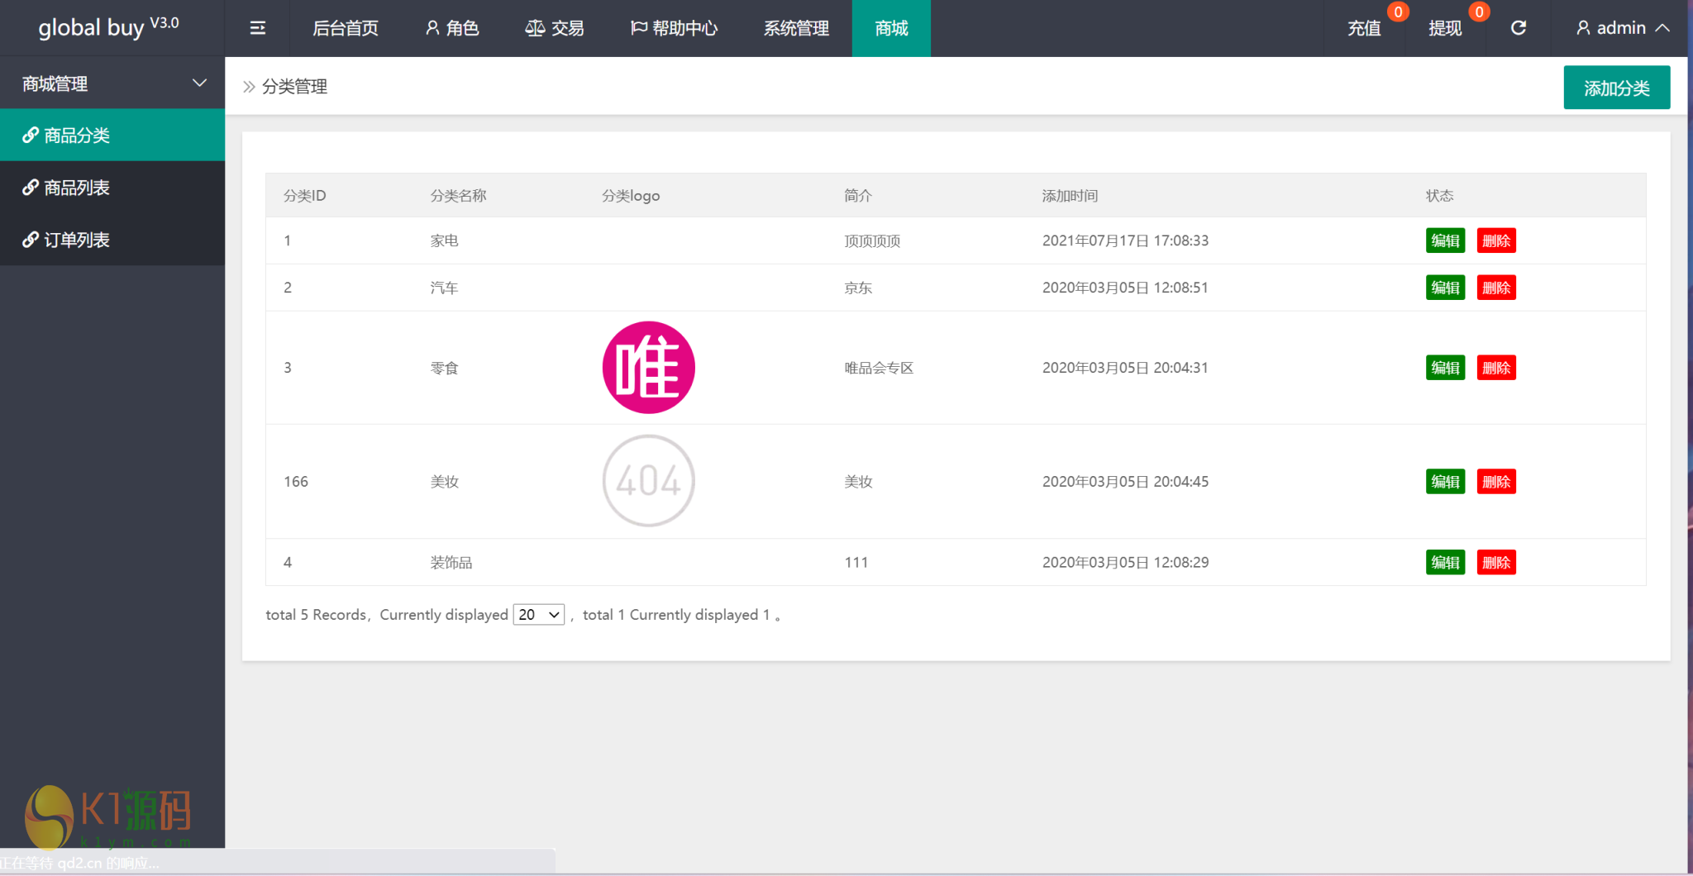Switch to the 商城 tab
1693x876 pixels.
coord(891,28)
